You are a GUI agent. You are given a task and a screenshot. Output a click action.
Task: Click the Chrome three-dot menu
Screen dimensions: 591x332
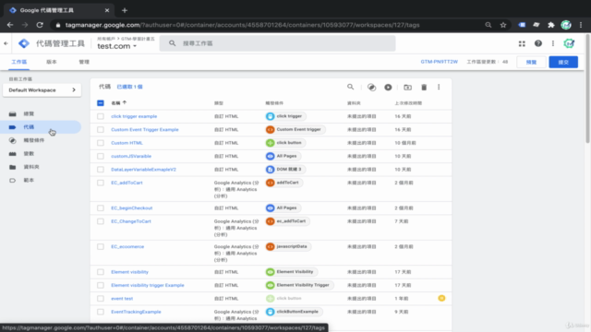point(581,25)
